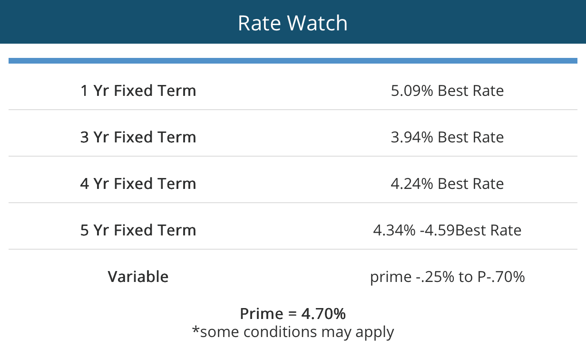Click the Prime = 4.70% text
Image resolution: width=586 pixels, height=356 pixels.
point(293,314)
